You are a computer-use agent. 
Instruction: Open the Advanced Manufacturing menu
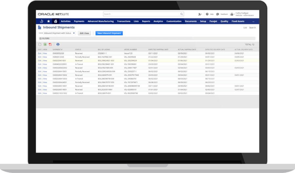tap(101, 21)
